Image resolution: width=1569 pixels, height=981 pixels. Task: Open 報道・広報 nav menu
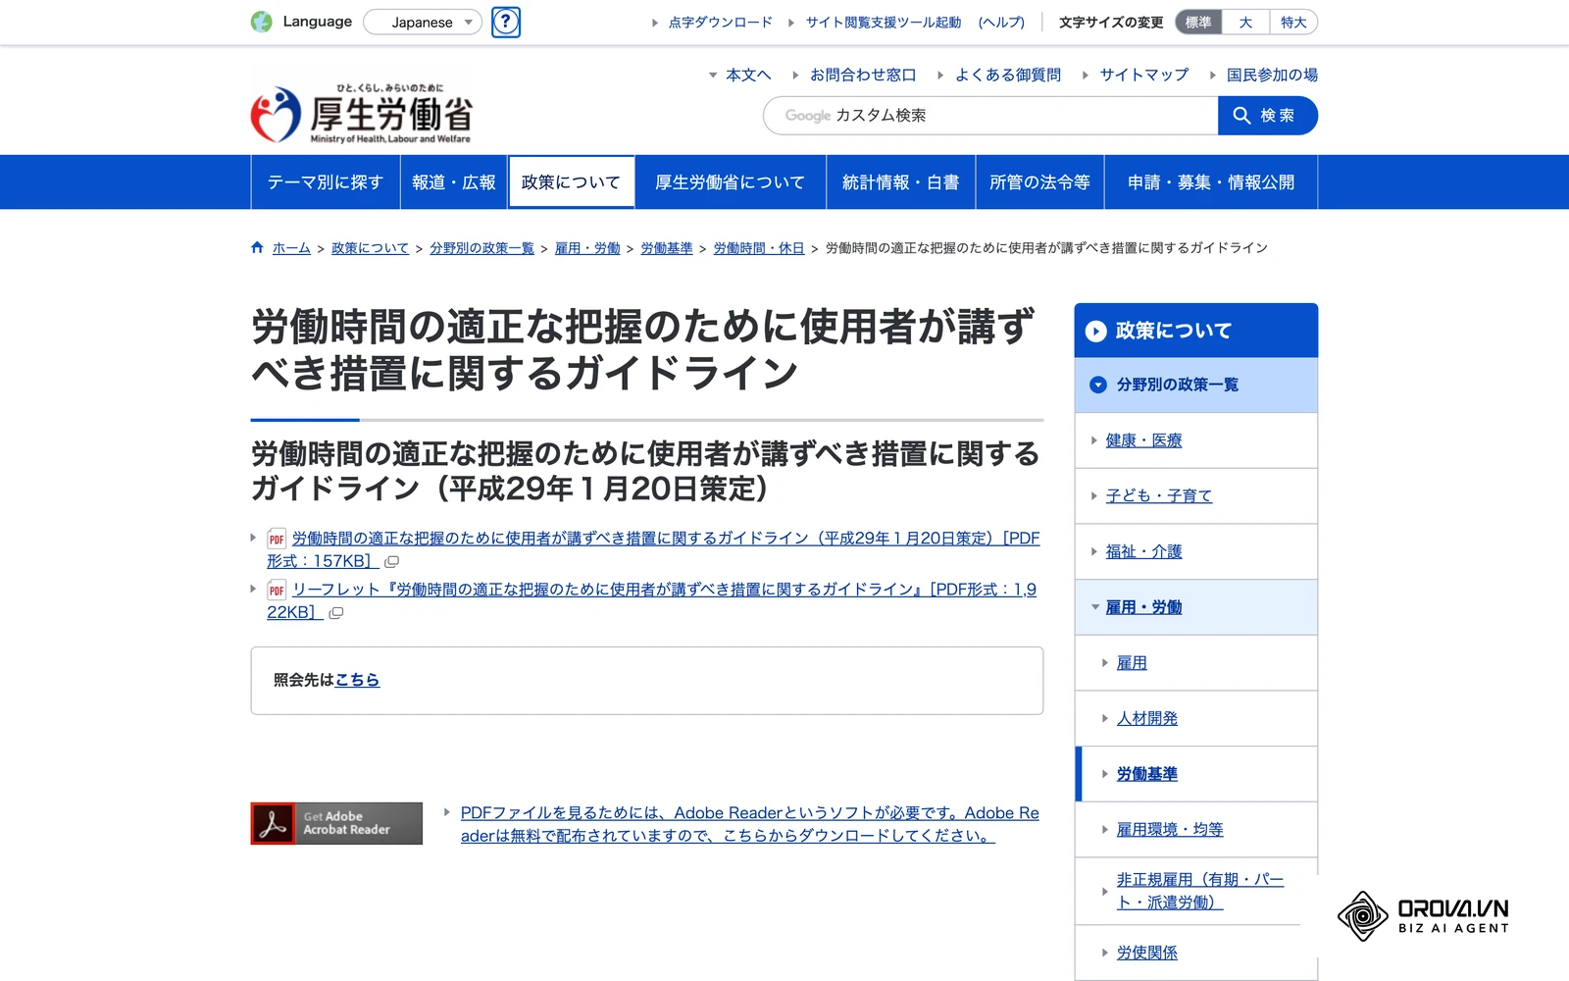click(454, 182)
